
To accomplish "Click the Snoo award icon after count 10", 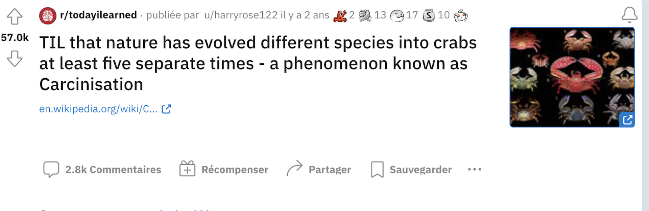I will [x=461, y=16].
